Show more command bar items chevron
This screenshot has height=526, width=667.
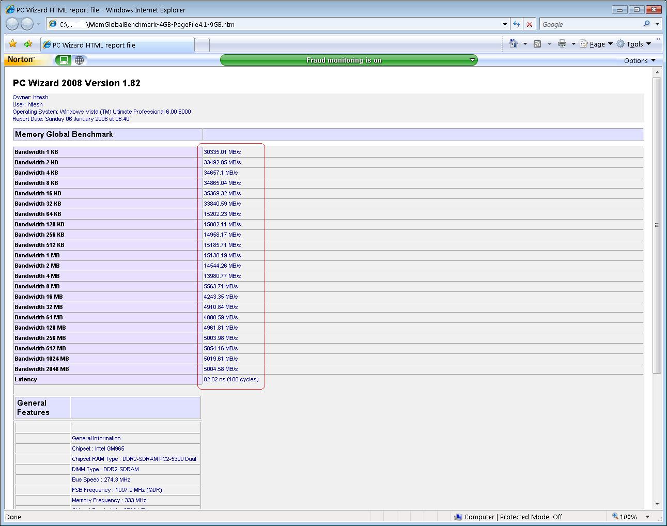[x=658, y=39]
